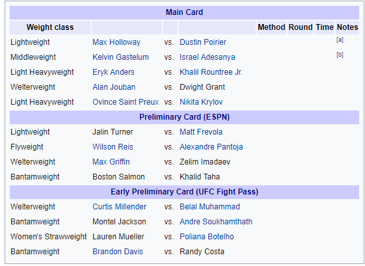Click the Wilson Reis link
Screen dimensions: 365x266
pyautogui.click(x=113, y=147)
